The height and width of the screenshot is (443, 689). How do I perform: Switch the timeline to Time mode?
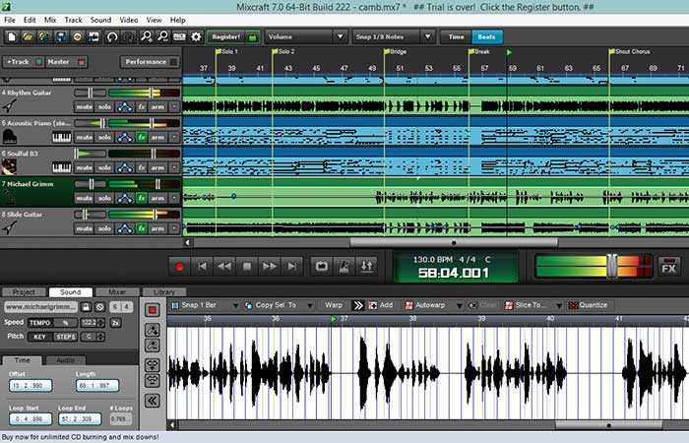(456, 37)
